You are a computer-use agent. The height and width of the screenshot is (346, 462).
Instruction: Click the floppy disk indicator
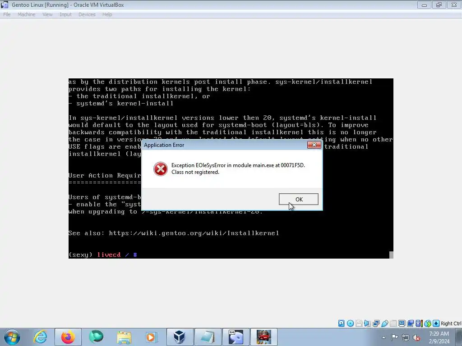(x=359, y=323)
